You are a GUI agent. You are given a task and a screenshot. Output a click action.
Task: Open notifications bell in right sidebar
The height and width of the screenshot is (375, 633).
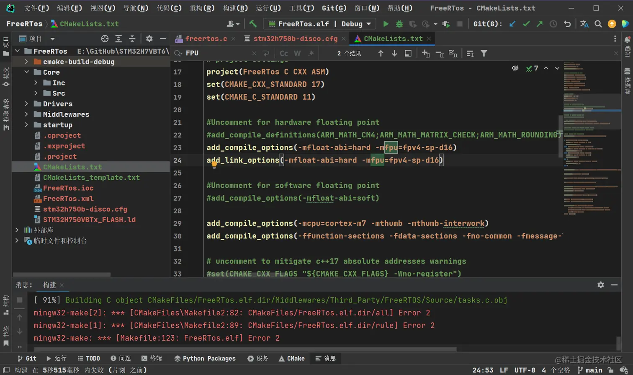pos(627,39)
